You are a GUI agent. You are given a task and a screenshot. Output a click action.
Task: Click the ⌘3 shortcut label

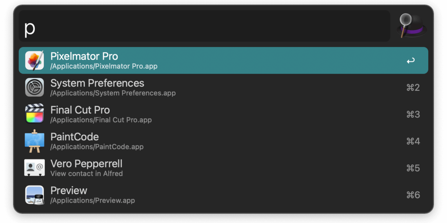click(413, 114)
